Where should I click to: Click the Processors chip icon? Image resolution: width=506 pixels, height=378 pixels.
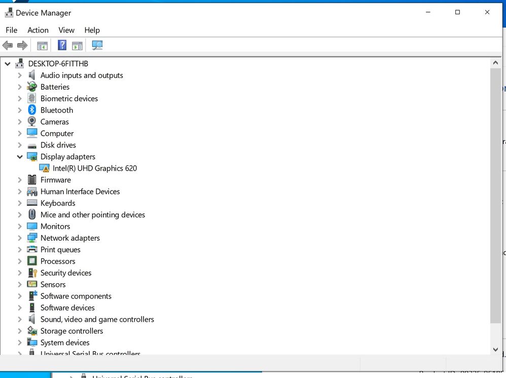click(x=32, y=261)
